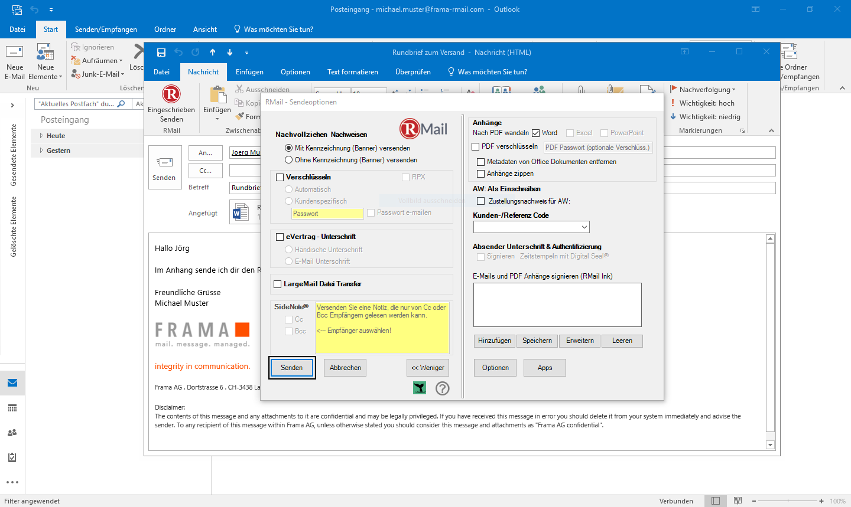Screen dimensions: 851x507
Task: Click the previous item up arrow in title bar
Action: (x=213, y=53)
